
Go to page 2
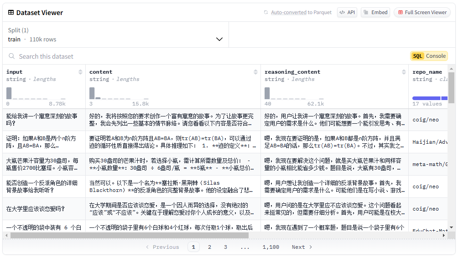pyautogui.click(x=209, y=247)
